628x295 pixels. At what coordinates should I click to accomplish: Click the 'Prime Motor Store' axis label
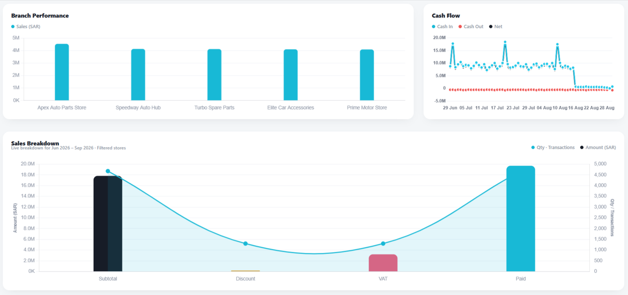tap(367, 107)
